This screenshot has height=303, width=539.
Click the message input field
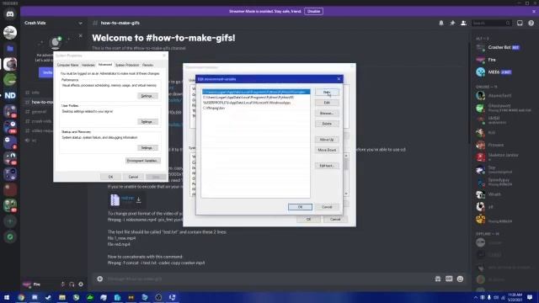point(268,279)
